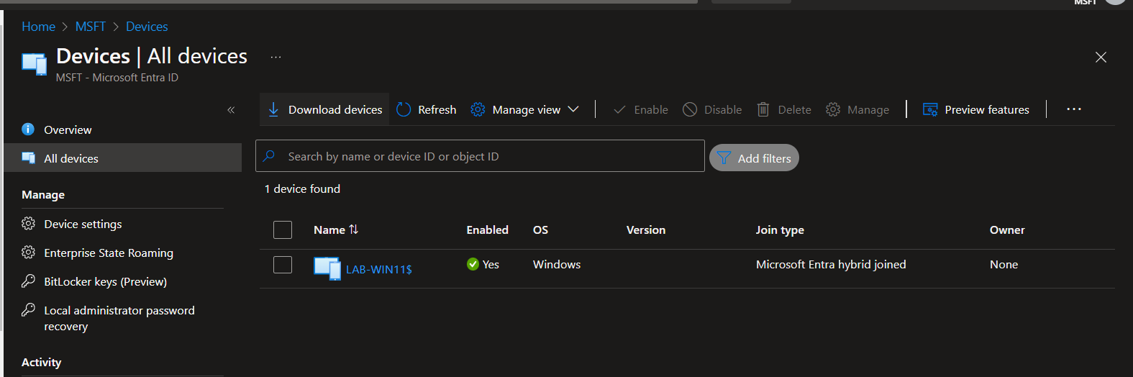Sort devices by the Name column arrows
The width and height of the screenshot is (1133, 377).
[353, 230]
